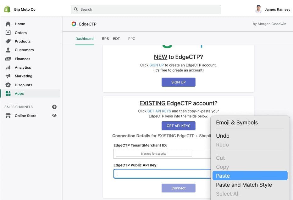Viewport: 293px width, 200px height.
Task: Switch to the Dashboard tab
Action: tap(85, 38)
